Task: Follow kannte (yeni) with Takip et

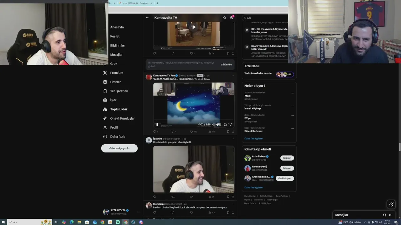Action: tap(287, 168)
